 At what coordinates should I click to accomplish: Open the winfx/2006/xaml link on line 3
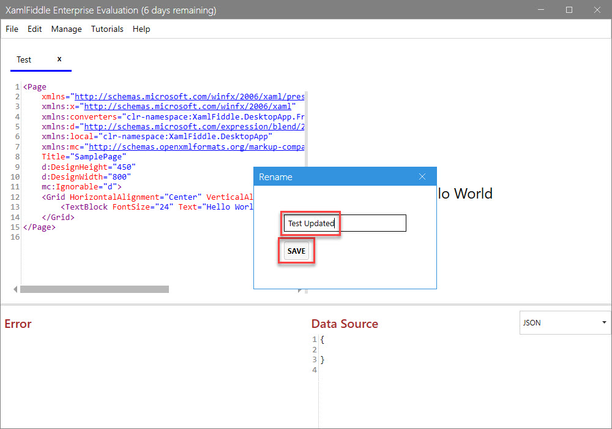pyautogui.click(x=188, y=106)
